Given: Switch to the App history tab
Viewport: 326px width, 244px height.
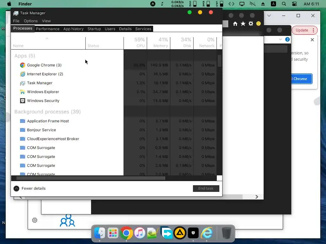Looking at the screenshot, I should [x=74, y=29].
